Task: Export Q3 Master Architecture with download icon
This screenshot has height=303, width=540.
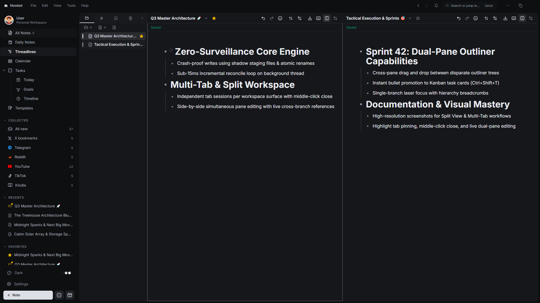Action: tap(310, 18)
